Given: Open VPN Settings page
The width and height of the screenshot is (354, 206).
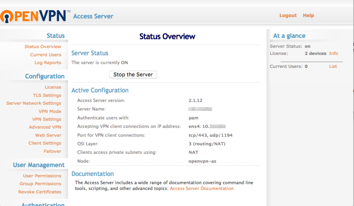Looking at the screenshot, I should (x=47, y=119).
